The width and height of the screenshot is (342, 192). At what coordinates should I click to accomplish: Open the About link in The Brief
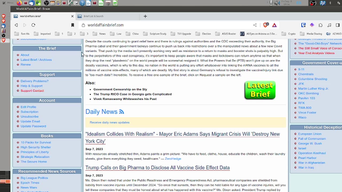pyautogui.click(x=25, y=55)
